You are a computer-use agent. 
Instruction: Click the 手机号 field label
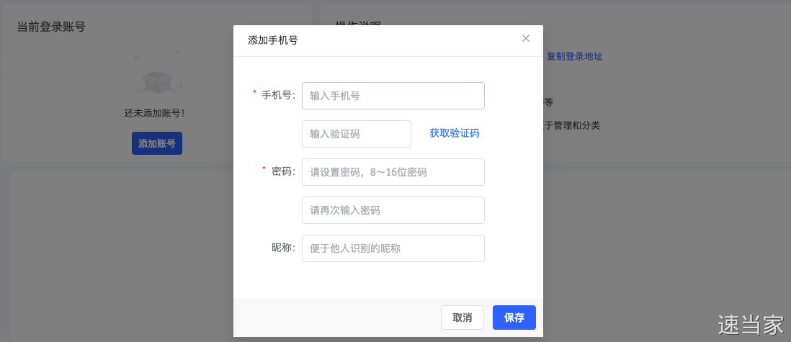[277, 95]
